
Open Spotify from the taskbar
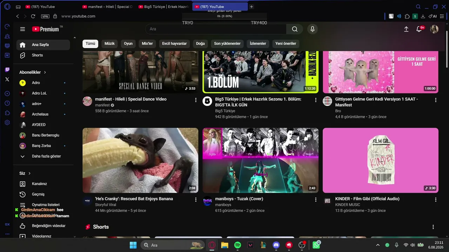coord(237,245)
